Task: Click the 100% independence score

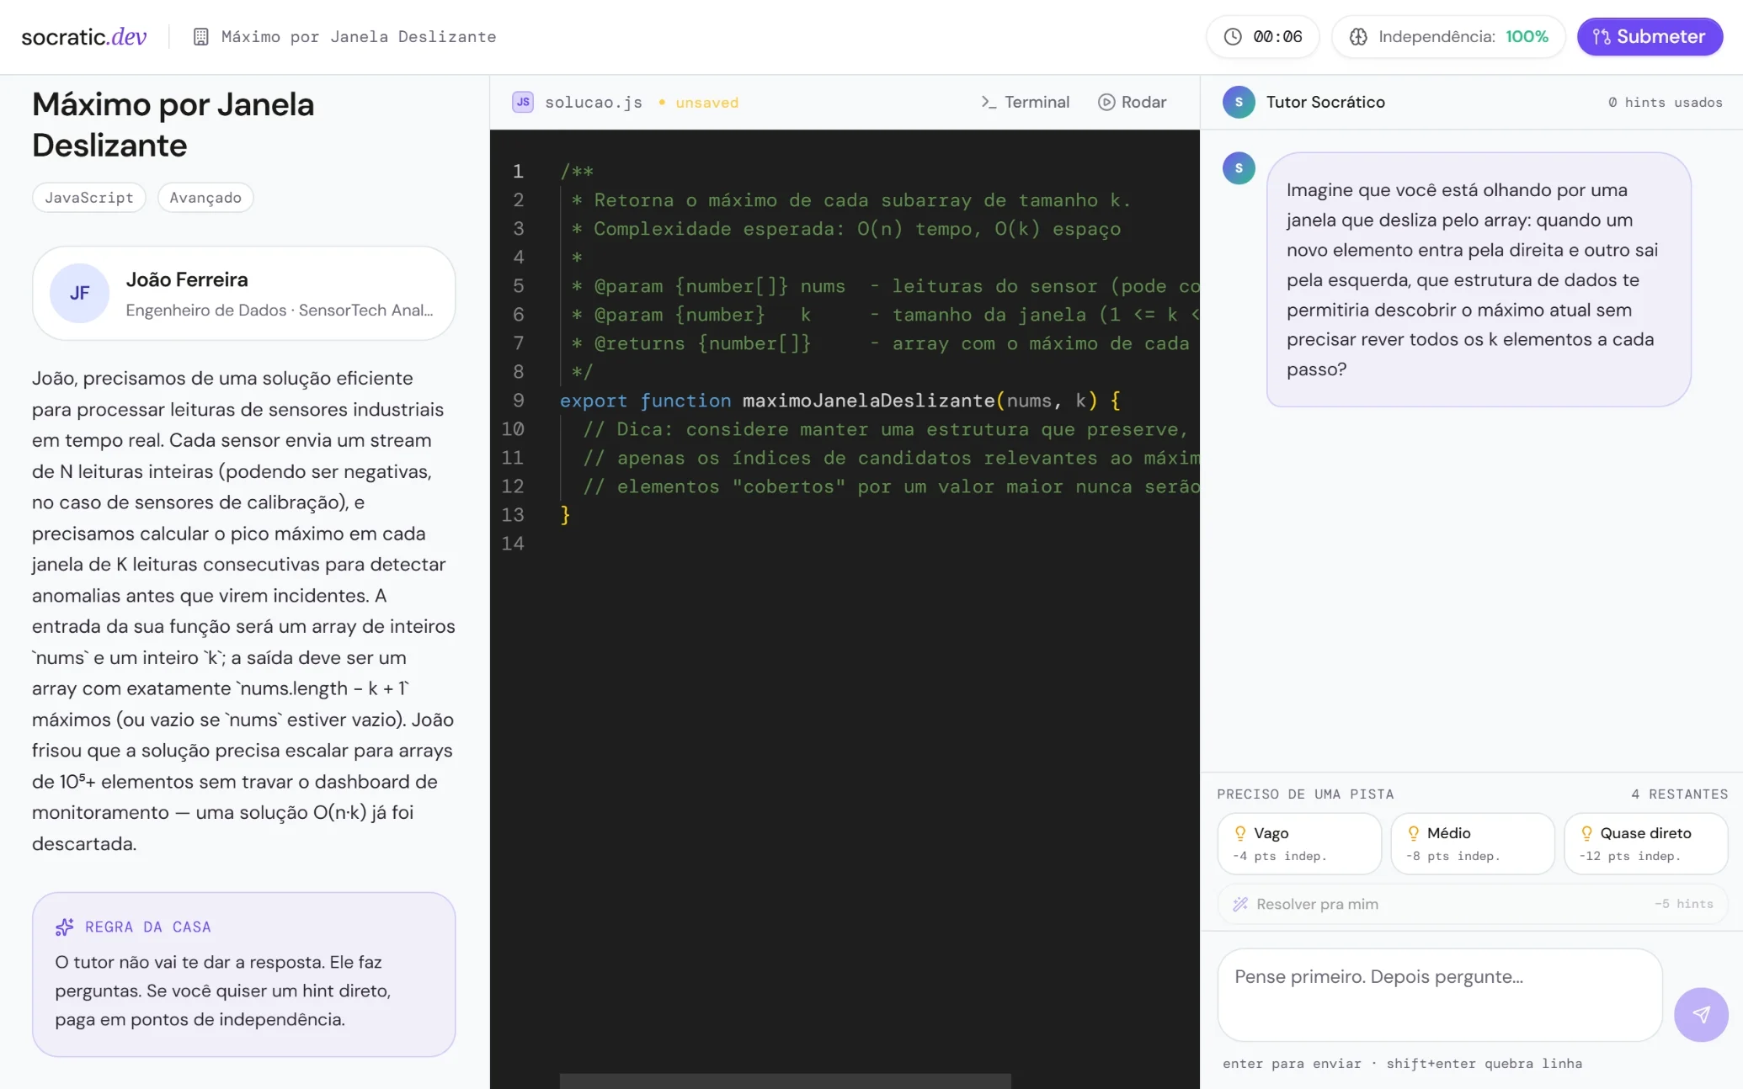Action: [x=1527, y=36]
